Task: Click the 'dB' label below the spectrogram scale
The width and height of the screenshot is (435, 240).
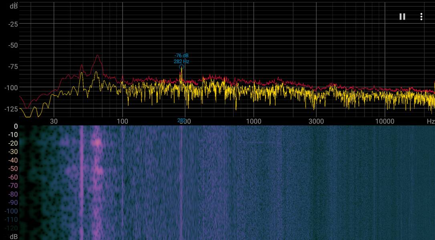Action: [14, 236]
